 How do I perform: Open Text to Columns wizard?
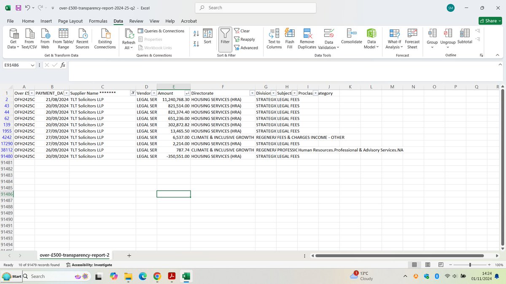(x=274, y=39)
